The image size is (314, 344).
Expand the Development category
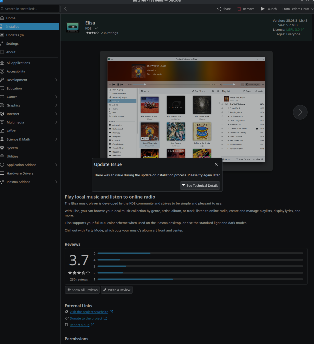coord(56,80)
